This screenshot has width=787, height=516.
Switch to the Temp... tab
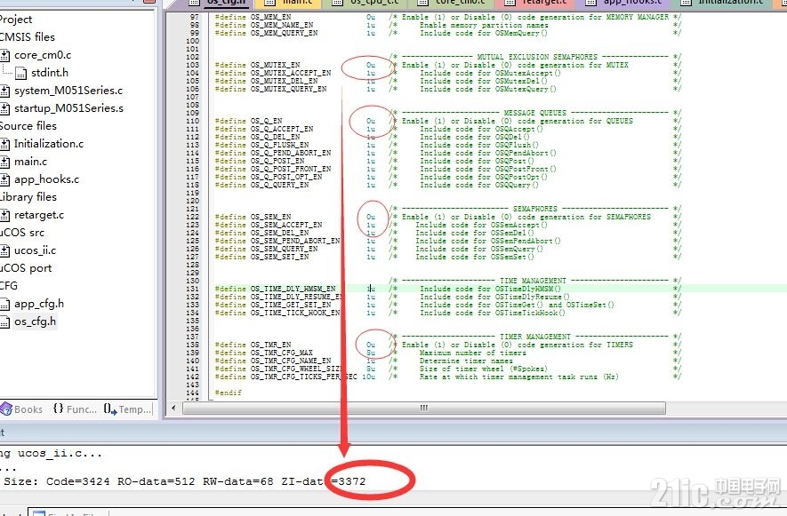tap(127, 409)
